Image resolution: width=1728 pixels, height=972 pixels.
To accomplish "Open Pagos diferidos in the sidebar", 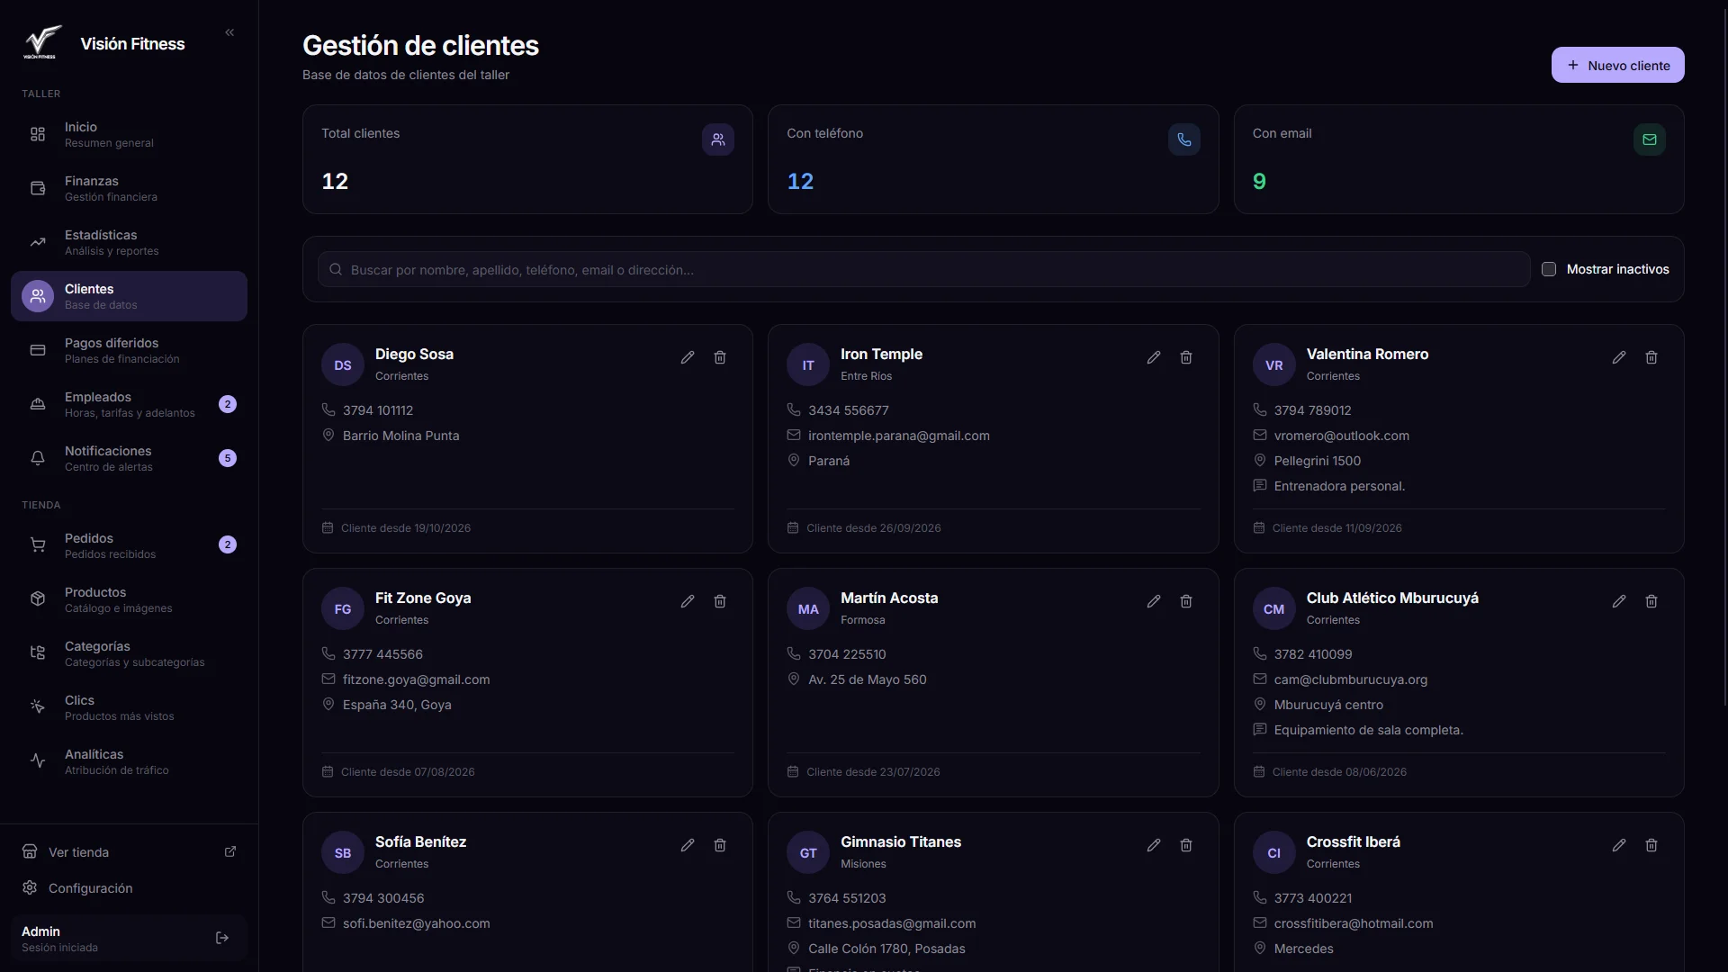I will click(x=129, y=350).
